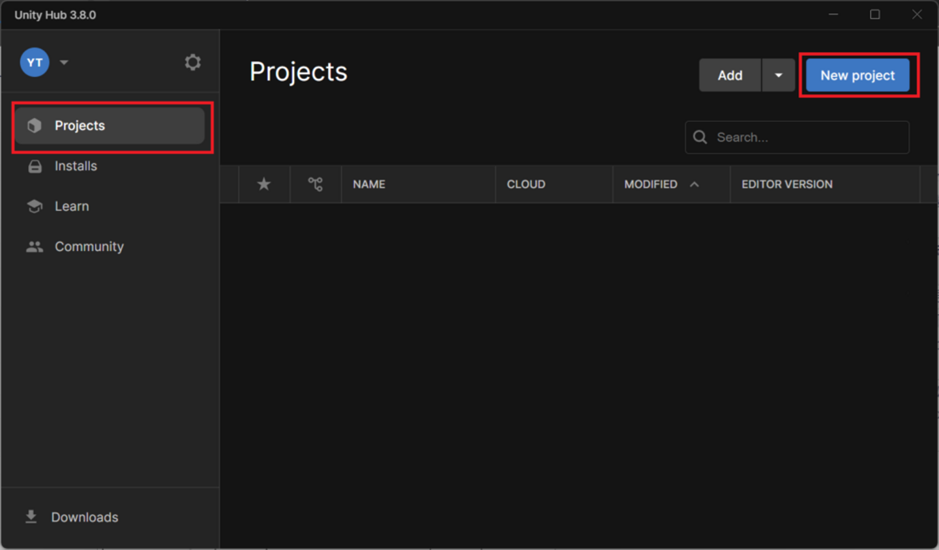Click the version control column icon
This screenshot has width=939, height=550.
pyautogui.click(x=316, y=184)
